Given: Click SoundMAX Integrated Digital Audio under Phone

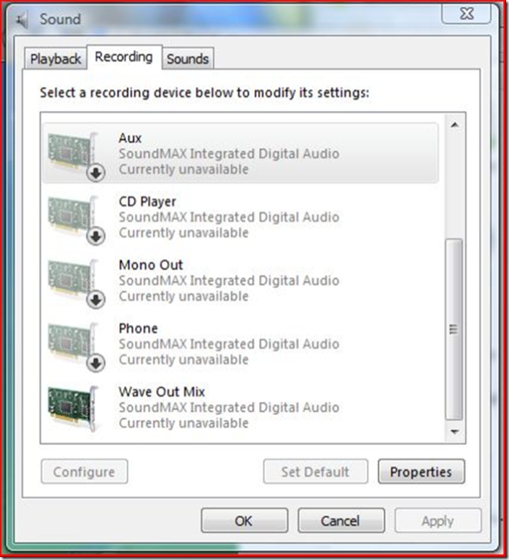Looking at the screenshot, I should pyautogui.click(x=229, y=344).
